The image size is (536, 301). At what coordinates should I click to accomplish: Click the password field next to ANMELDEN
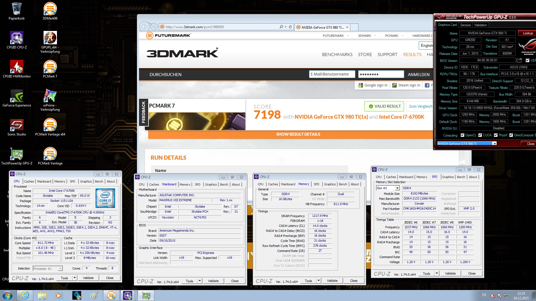click(381, 74)
